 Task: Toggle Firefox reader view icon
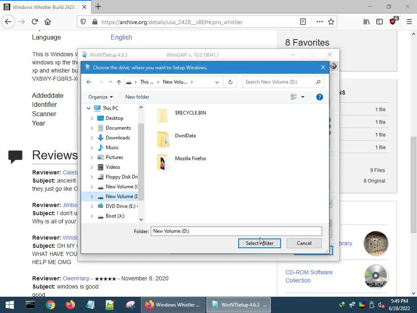click(303, 22)
